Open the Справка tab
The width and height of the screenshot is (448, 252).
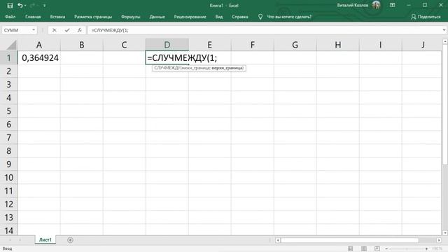tap(239, 17)
